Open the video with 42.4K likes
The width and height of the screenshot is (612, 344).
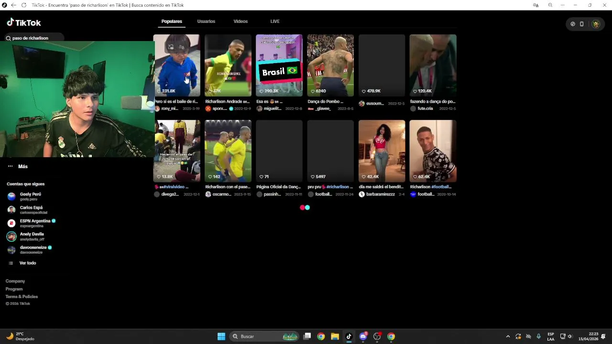382,151
